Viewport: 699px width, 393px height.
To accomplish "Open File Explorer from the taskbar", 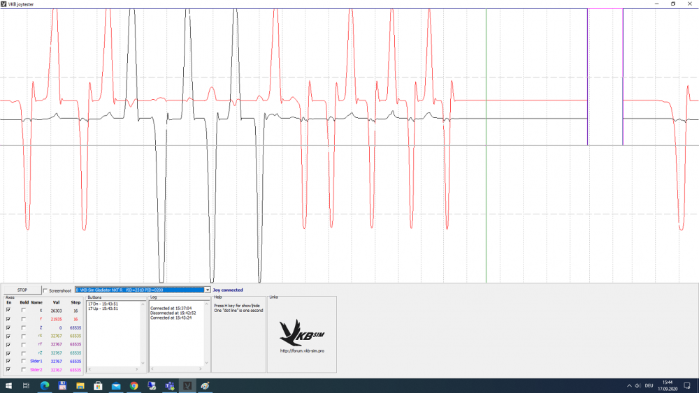I will pos(80,385).
